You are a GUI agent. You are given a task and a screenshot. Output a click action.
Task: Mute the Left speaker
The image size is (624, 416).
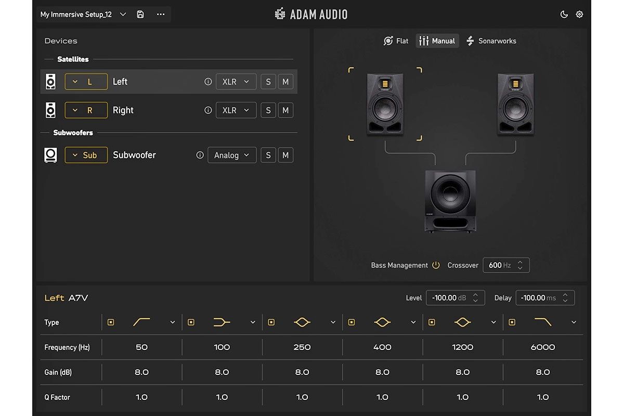tap(285, 82)
